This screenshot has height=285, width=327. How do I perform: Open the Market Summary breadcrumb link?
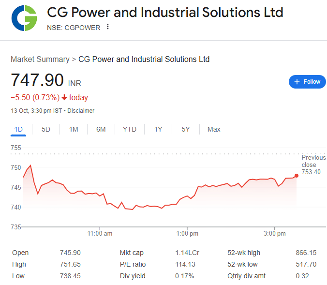tap(40, 59)
